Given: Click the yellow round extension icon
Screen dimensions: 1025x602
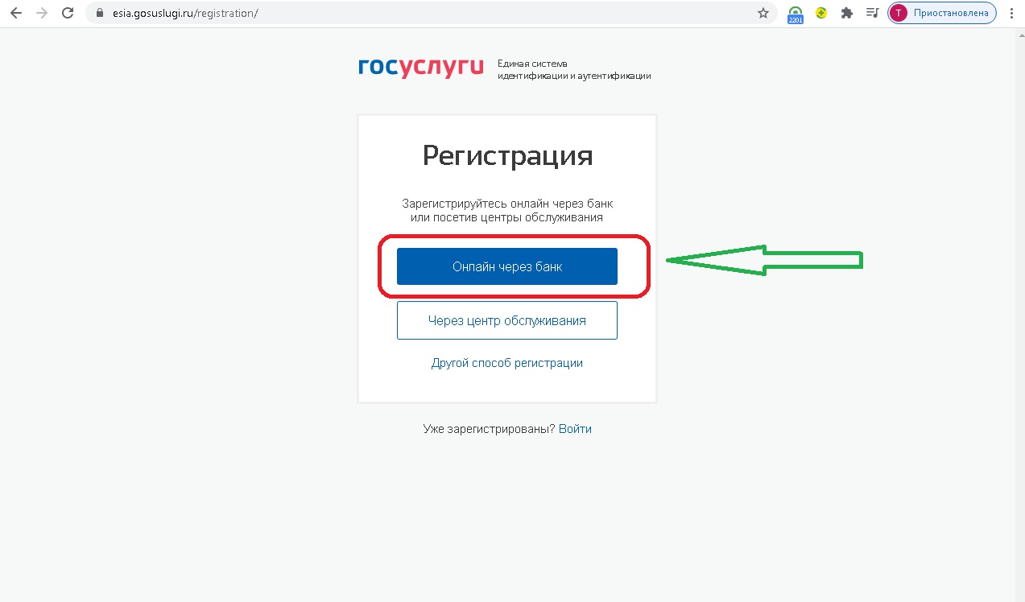Looking at the screenshot, I should coord(821,14).
